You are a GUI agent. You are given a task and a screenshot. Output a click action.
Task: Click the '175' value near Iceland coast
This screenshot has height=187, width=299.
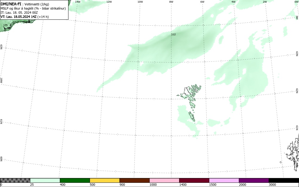(5, 25)
